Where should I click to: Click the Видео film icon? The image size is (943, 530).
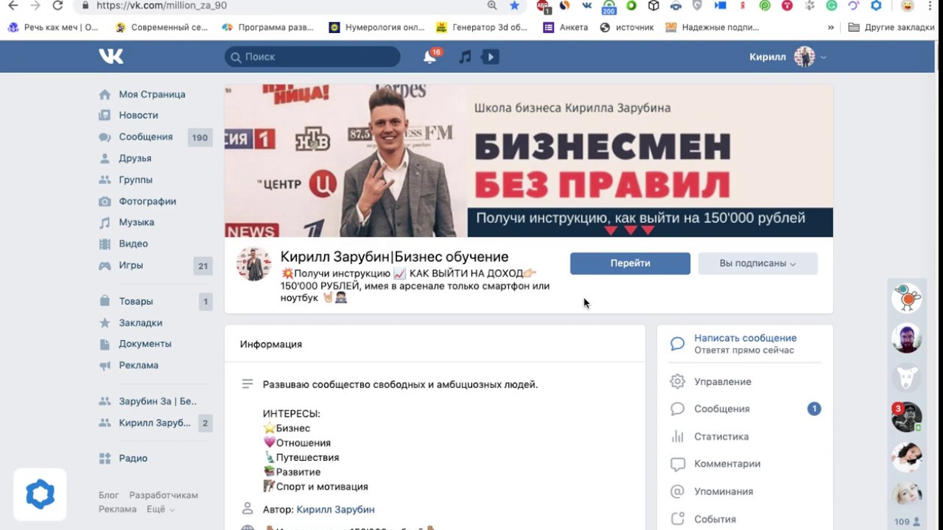click(x=105, y=244)
